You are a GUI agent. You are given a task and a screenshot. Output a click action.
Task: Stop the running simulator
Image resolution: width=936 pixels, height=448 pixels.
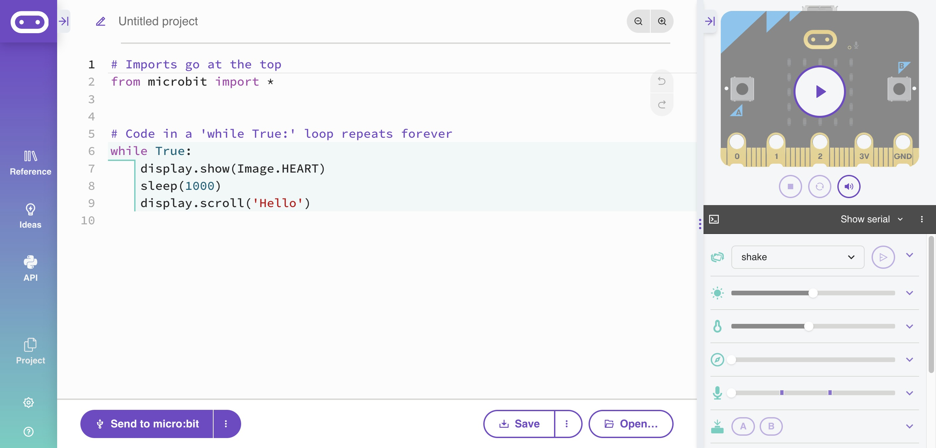click(790, 186)
